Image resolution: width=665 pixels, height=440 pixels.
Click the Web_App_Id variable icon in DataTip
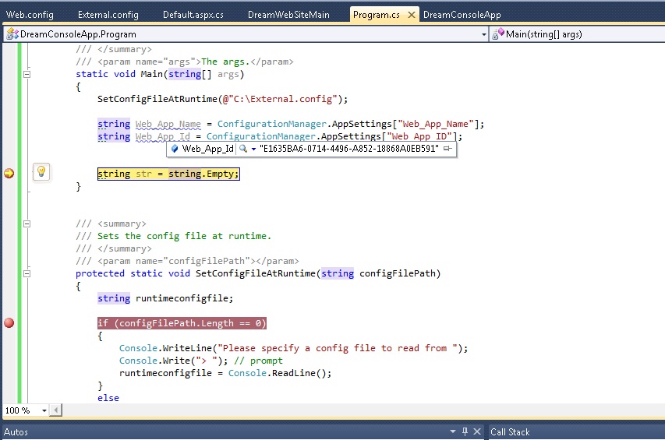pyautogui.click(x=175, y=149)
